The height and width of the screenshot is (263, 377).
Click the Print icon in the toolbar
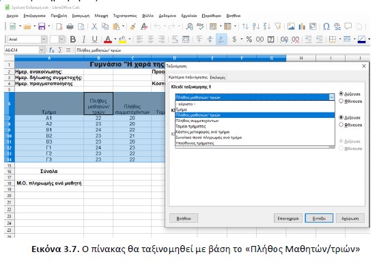point(70,27)
